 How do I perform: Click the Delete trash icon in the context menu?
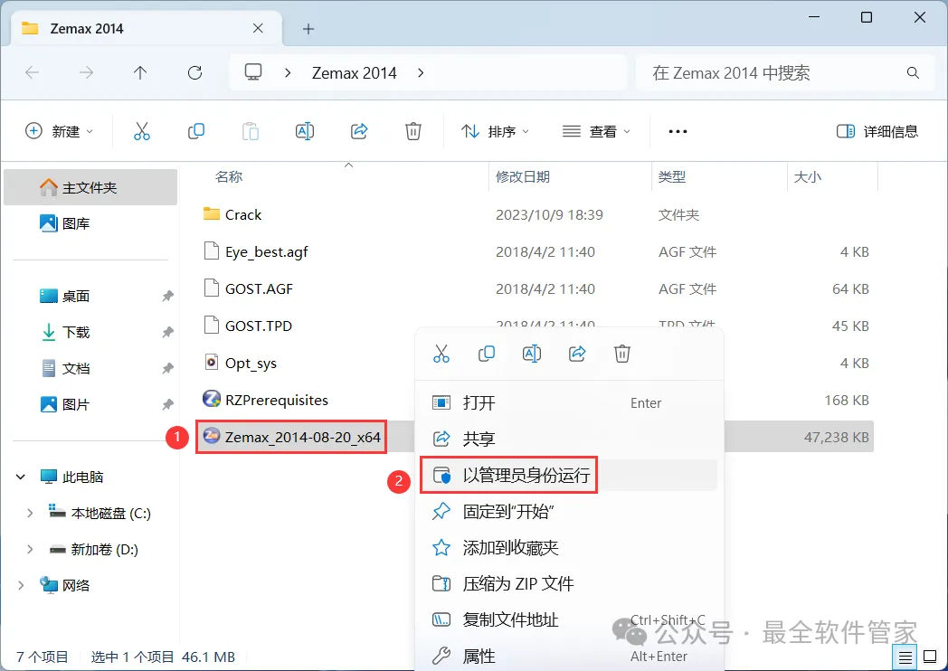click(622, 354)
